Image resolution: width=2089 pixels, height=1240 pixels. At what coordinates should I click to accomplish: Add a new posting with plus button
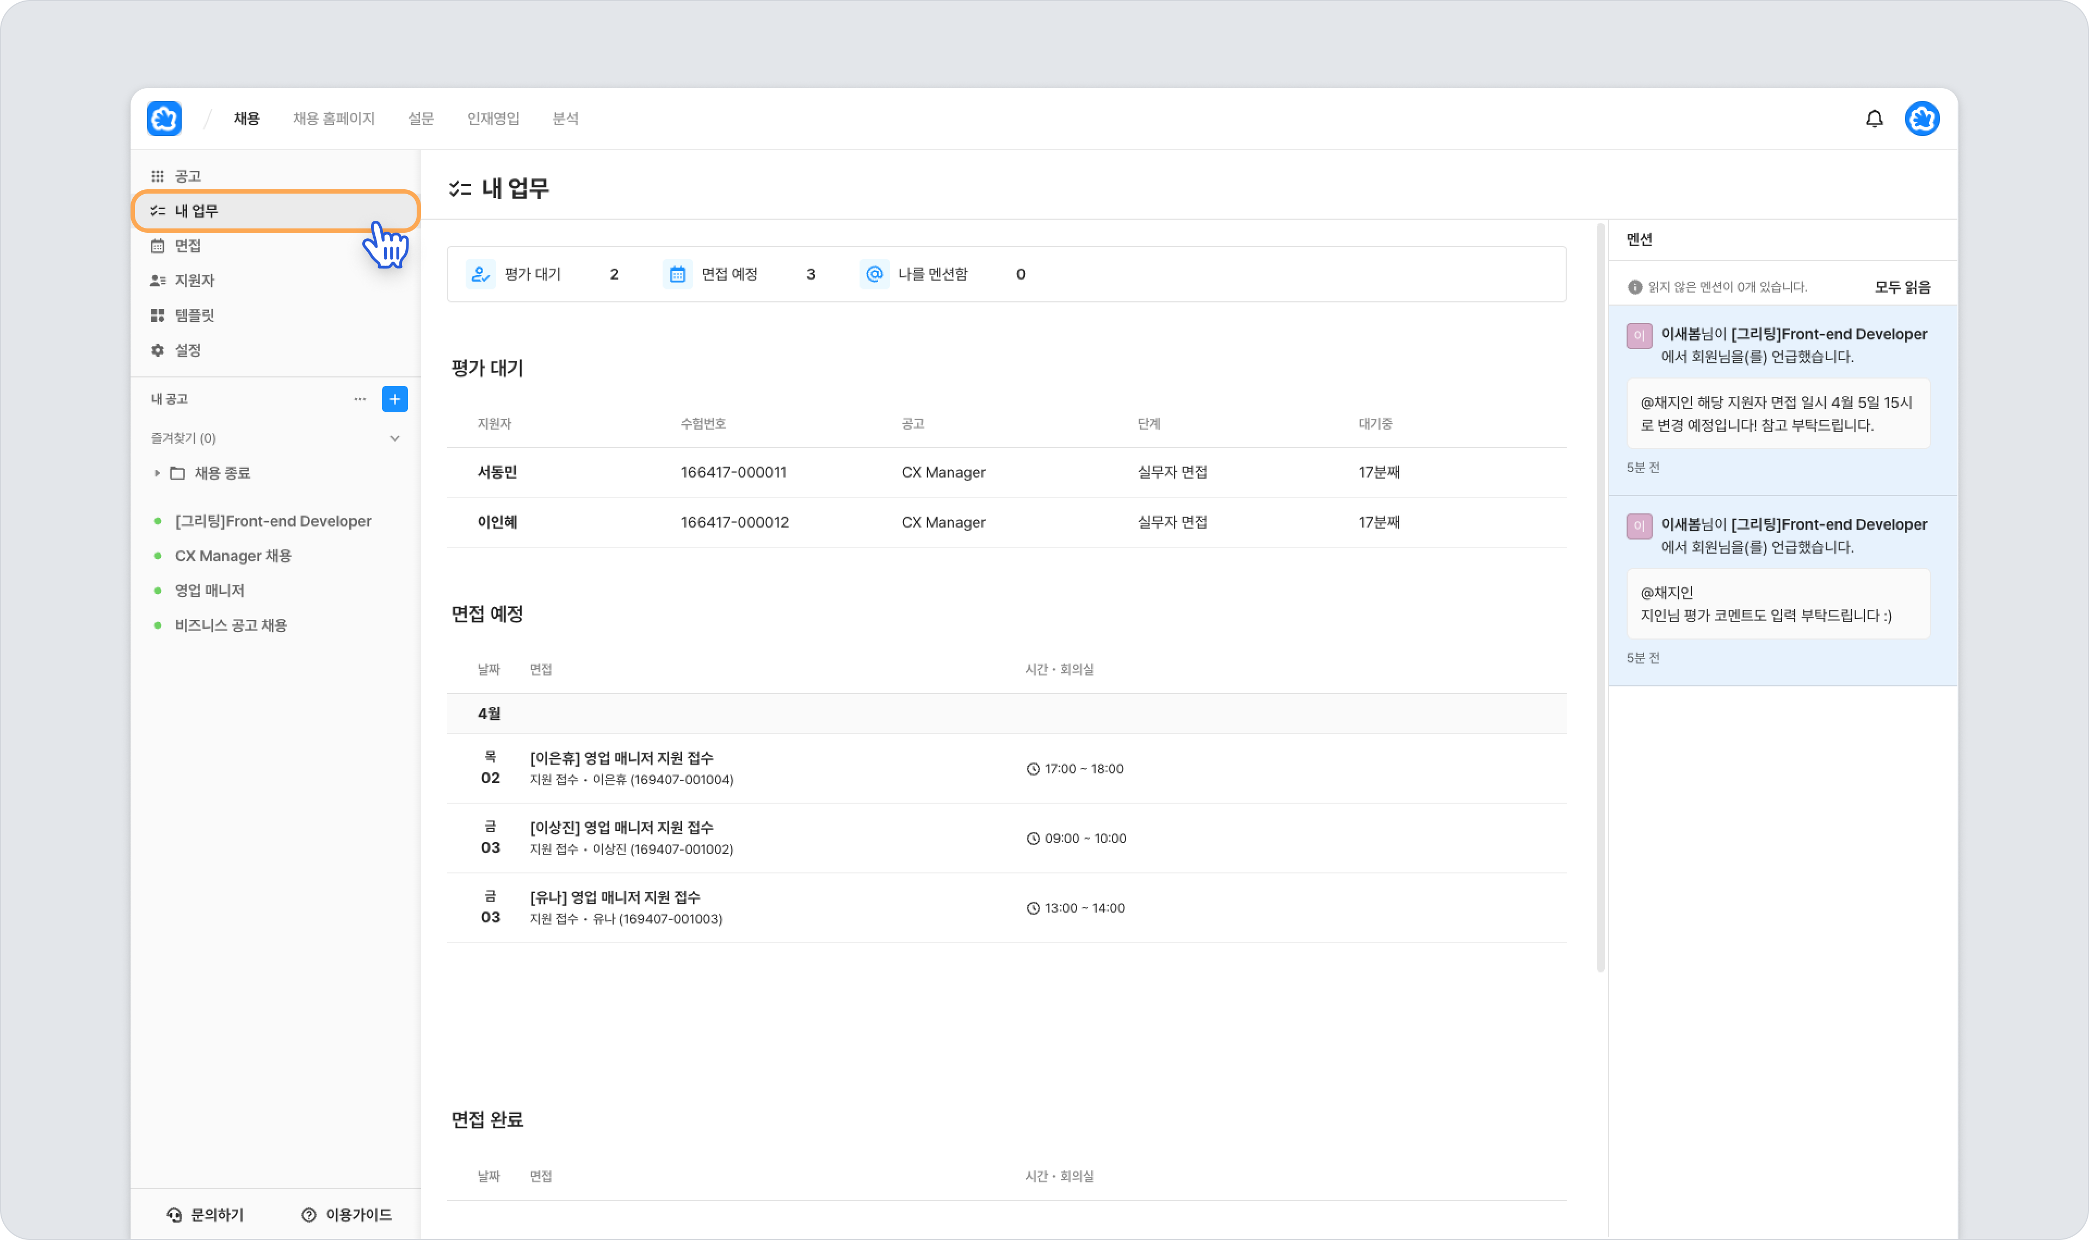pos(394,399)
